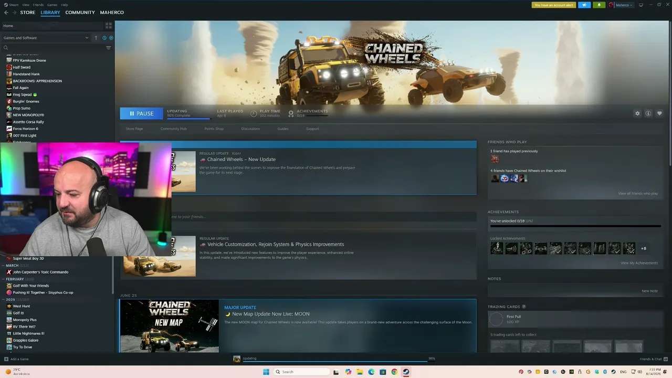Open View My Achievements link
The image size is (672, 378).
[639, 263]
